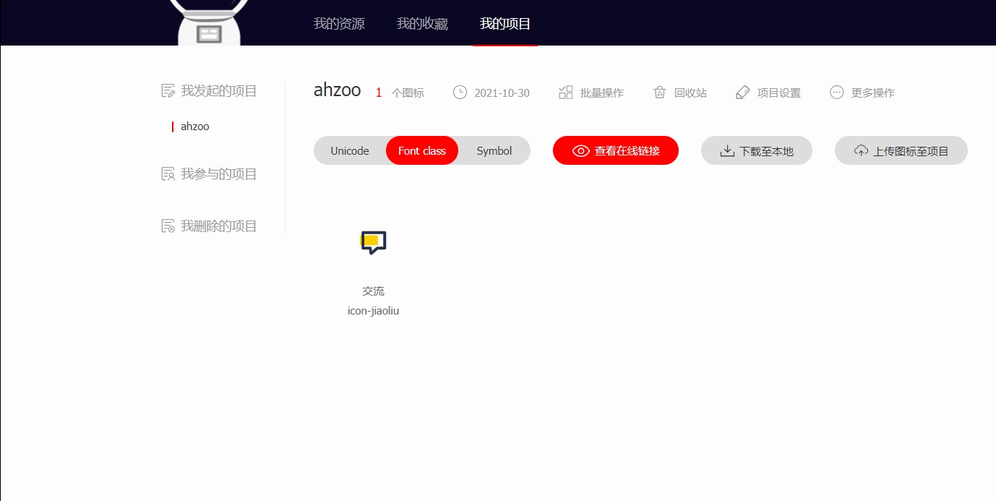Expand 更多操作 menu
This screenshot has width=996, height=501.
point(872,93)
